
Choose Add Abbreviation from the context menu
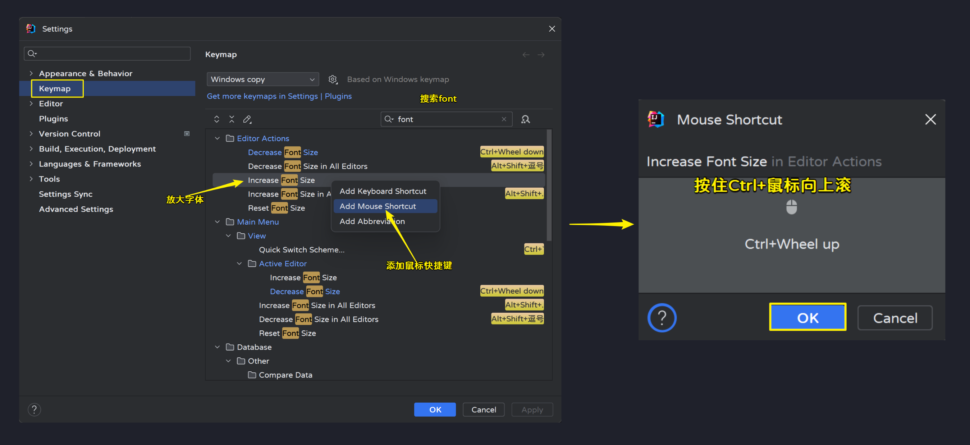tap(372, 221)
